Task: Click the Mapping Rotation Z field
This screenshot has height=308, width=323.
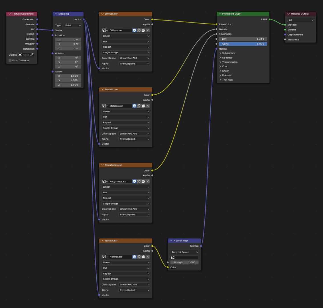Action: coord(68,67)
